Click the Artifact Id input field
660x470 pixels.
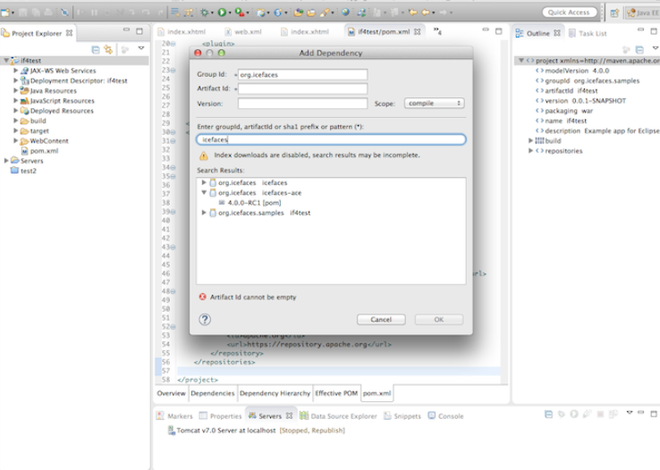click(302, 88)
